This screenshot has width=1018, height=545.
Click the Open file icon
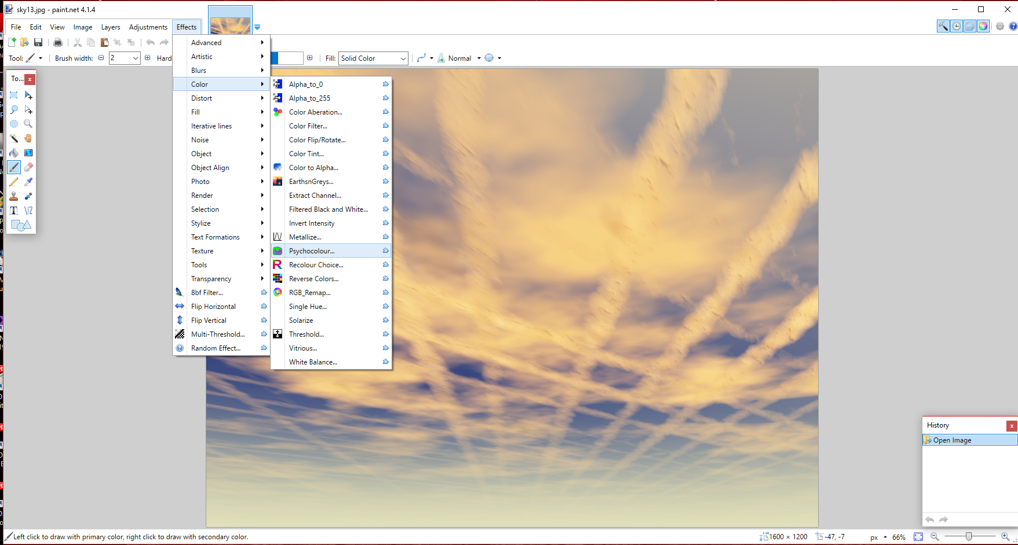pyautogui.click(x=24, y=42)
